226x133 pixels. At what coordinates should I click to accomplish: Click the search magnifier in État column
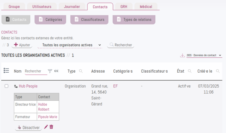coord(190,71)
